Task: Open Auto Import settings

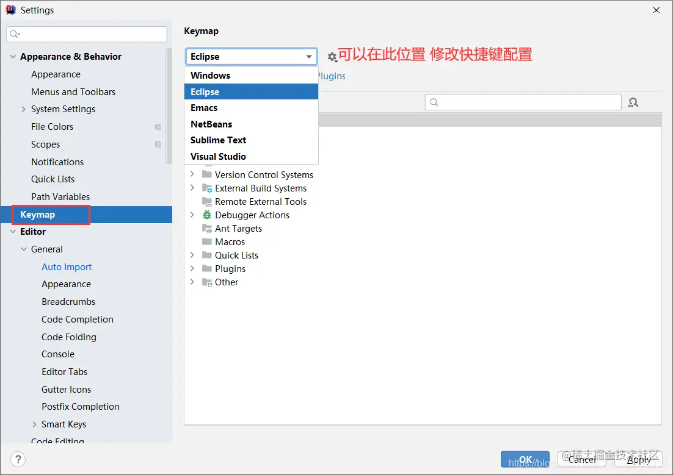Action: (67, 266)
